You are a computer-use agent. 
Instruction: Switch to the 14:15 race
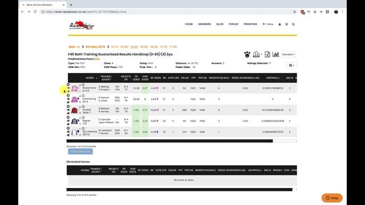pos(114,47)
